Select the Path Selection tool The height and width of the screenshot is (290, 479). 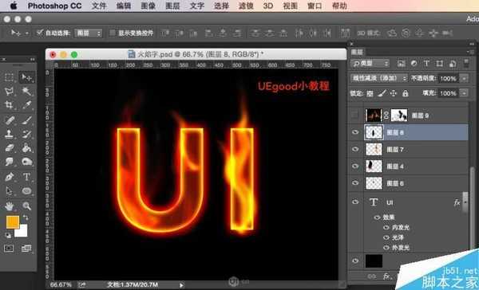pos(9,191)
